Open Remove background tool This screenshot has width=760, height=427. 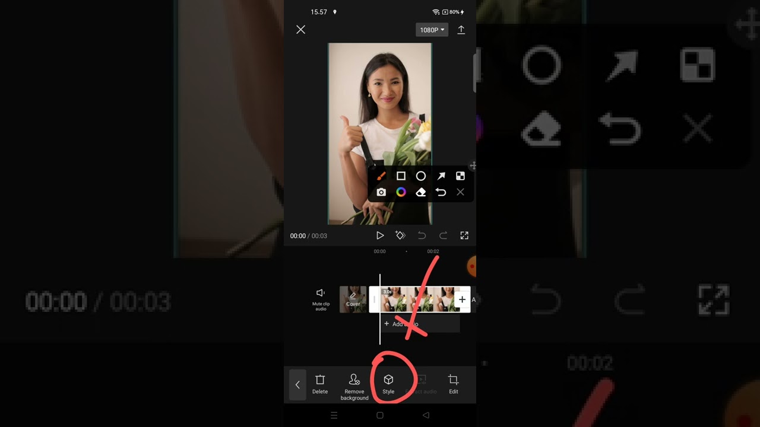point(354,387)
